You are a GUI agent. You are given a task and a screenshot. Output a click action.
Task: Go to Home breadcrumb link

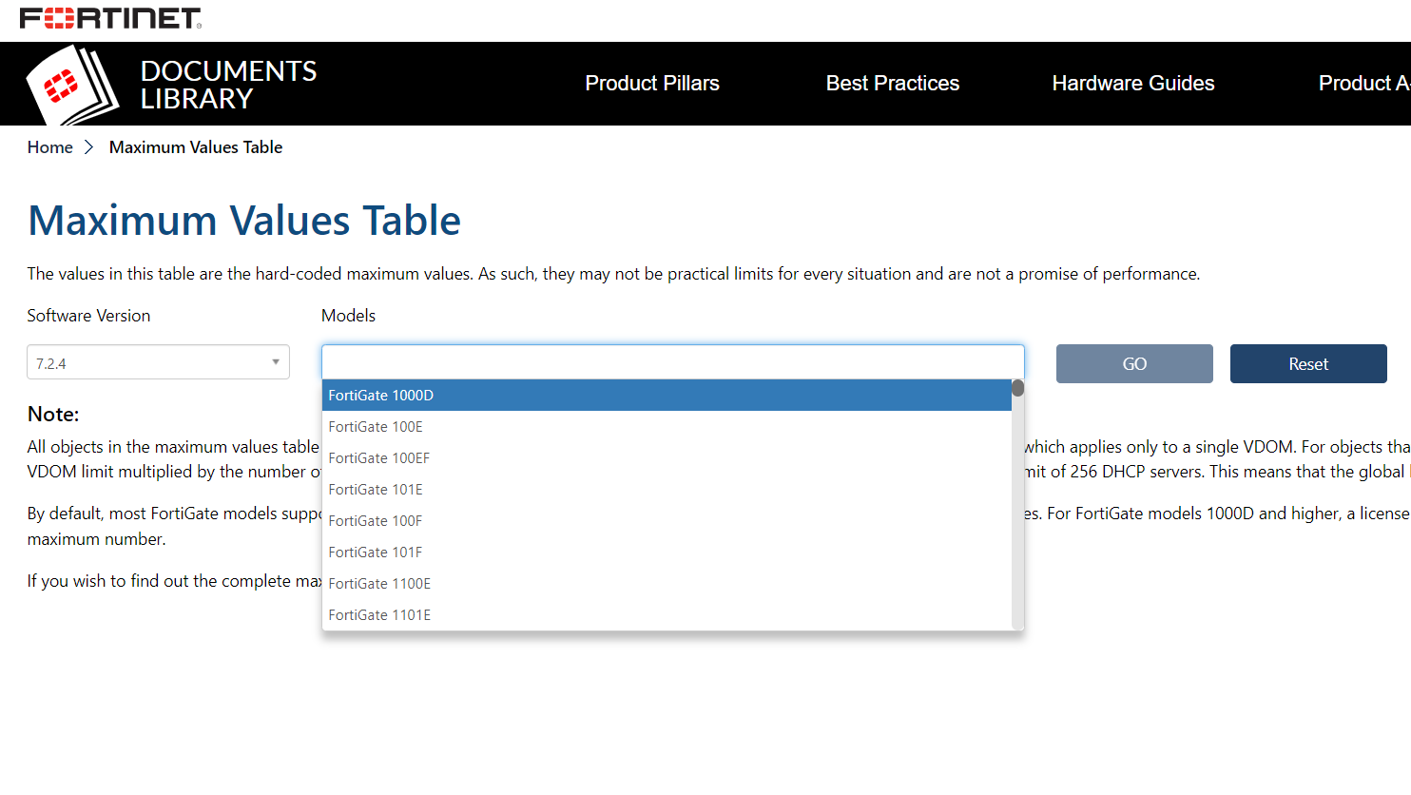pos(50,147)
